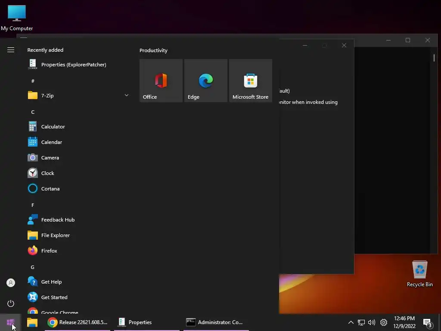Screen dimensions: 441x331
Task: Click the Productivity group heading
Action: click(153, 50)
